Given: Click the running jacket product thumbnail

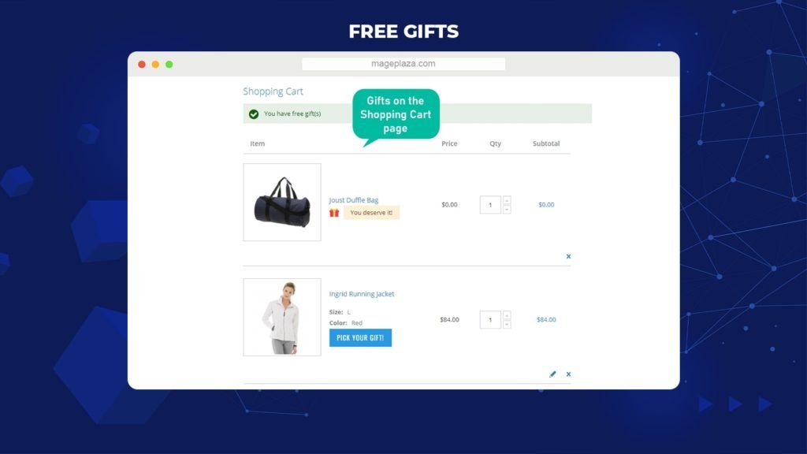Looking at the screenshot, I should pos(282,317).
